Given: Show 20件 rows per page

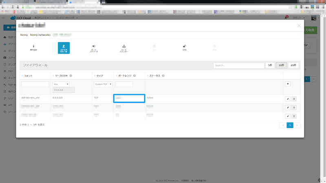Looking at the screenshot, I should point(293,65).
